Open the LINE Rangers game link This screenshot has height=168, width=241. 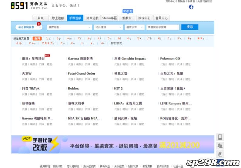click(x=176, y=103)
